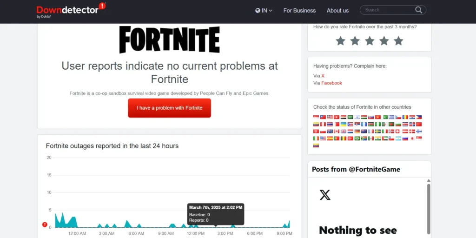Select the India flag
Viewport: 476px width, 238px height.
(378, 139)
